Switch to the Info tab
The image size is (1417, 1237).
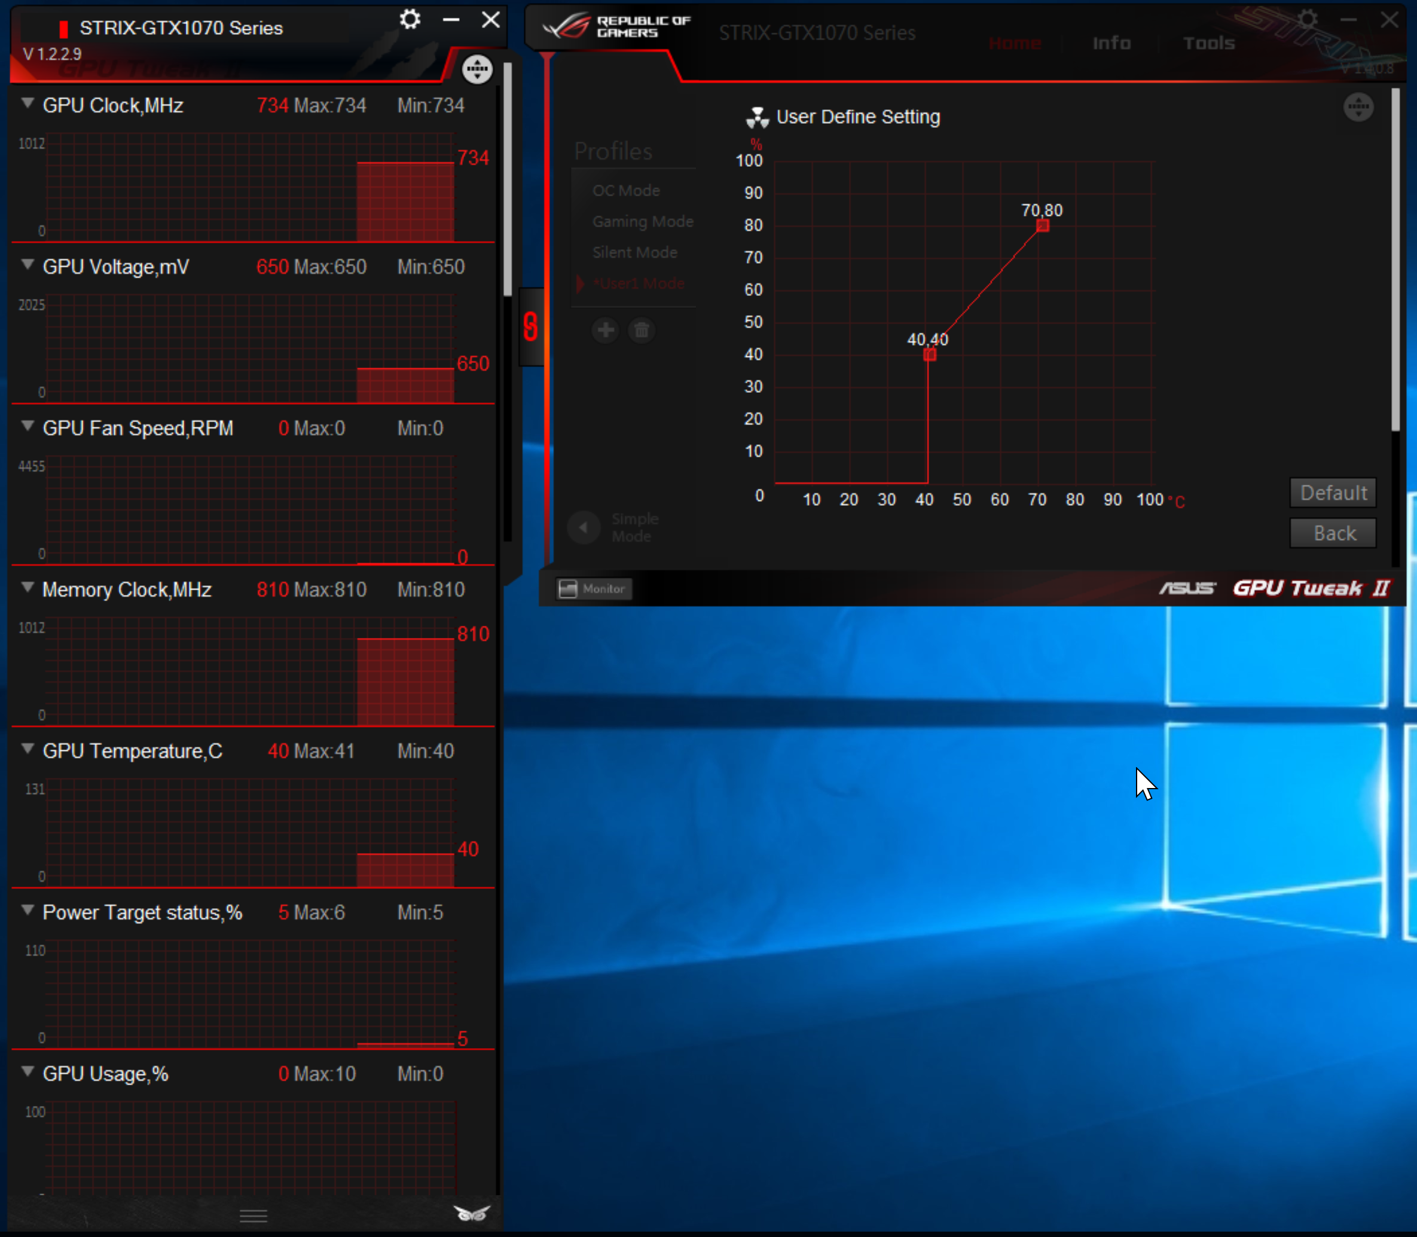click(1111, 44)
